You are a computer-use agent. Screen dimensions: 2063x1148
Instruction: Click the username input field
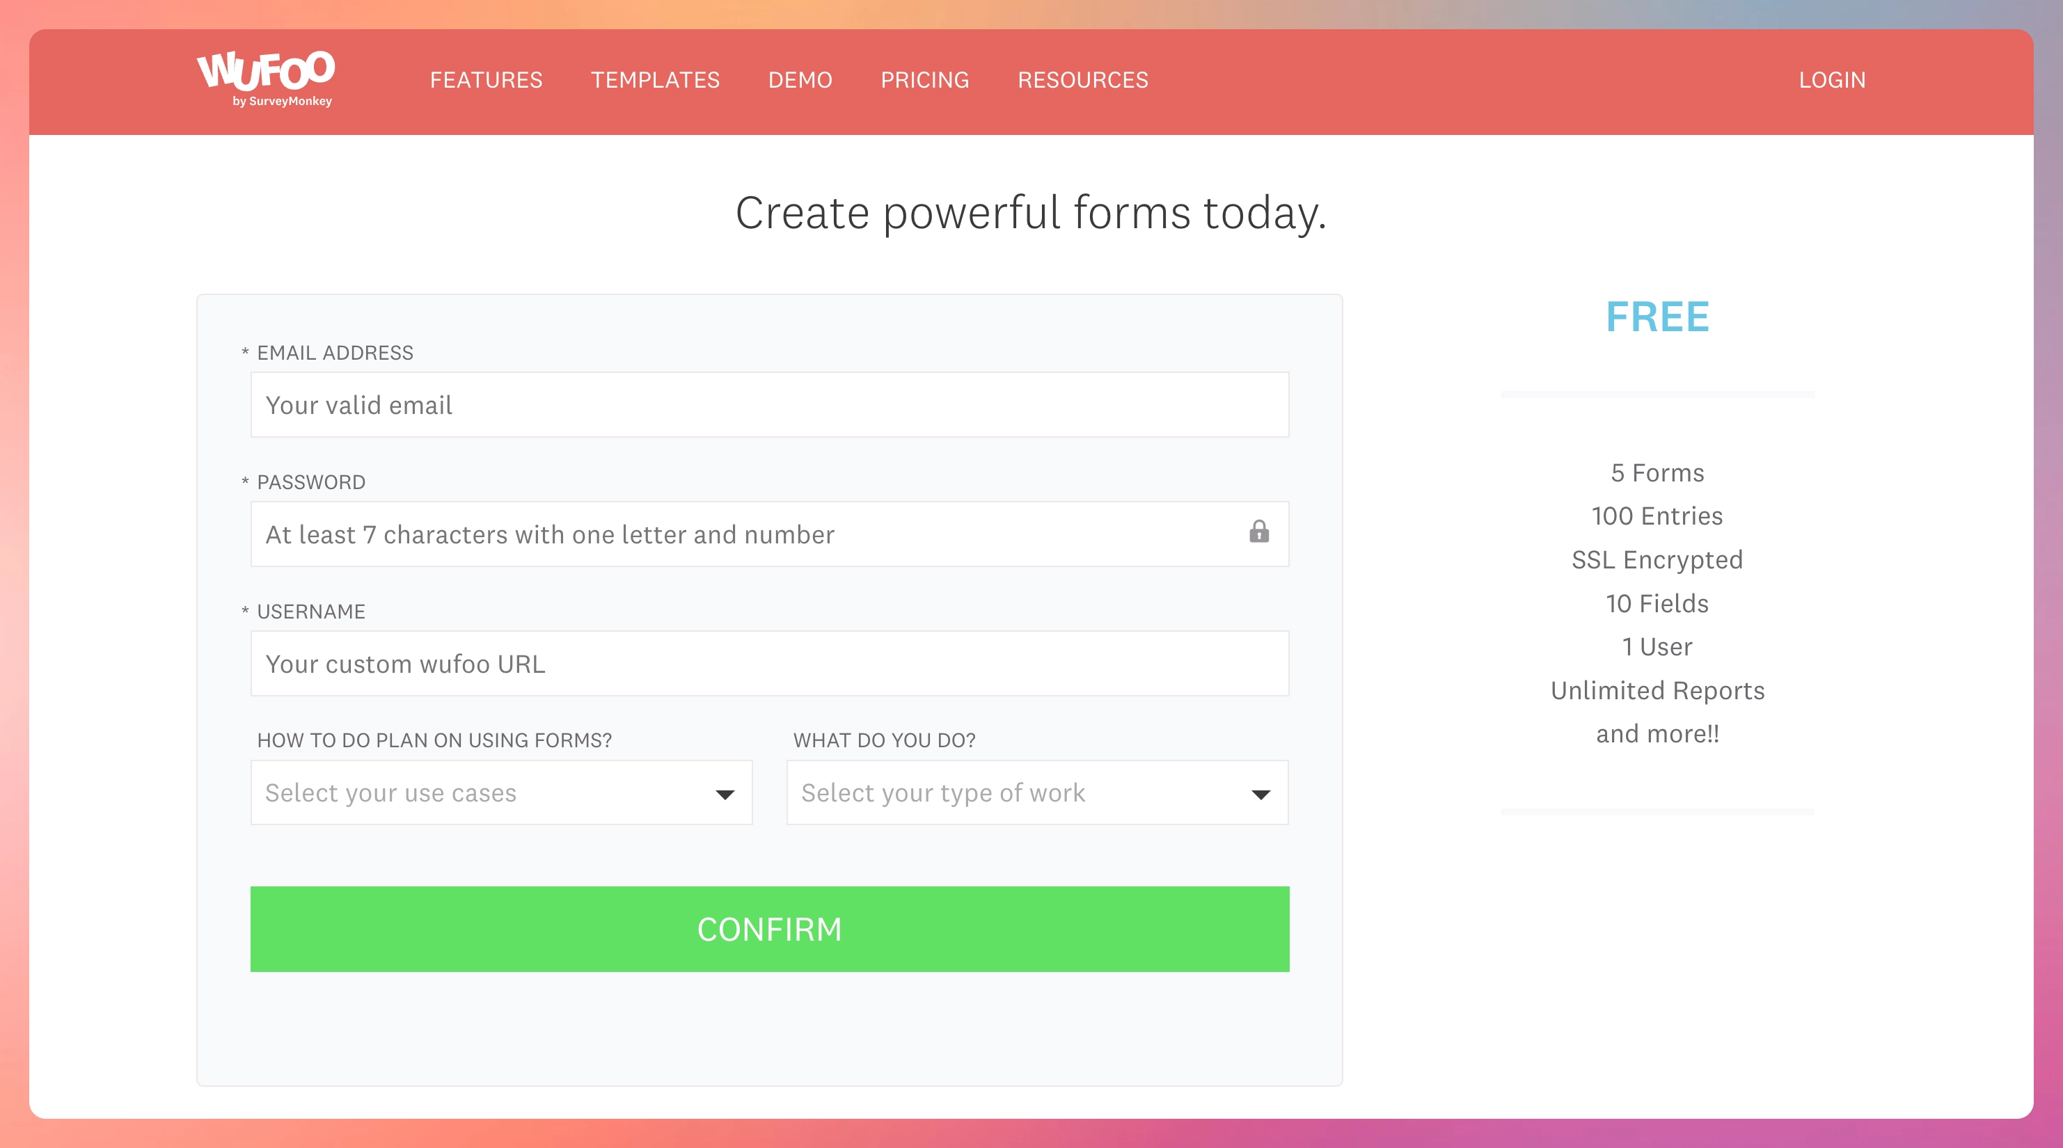click(x=769, y=663)
